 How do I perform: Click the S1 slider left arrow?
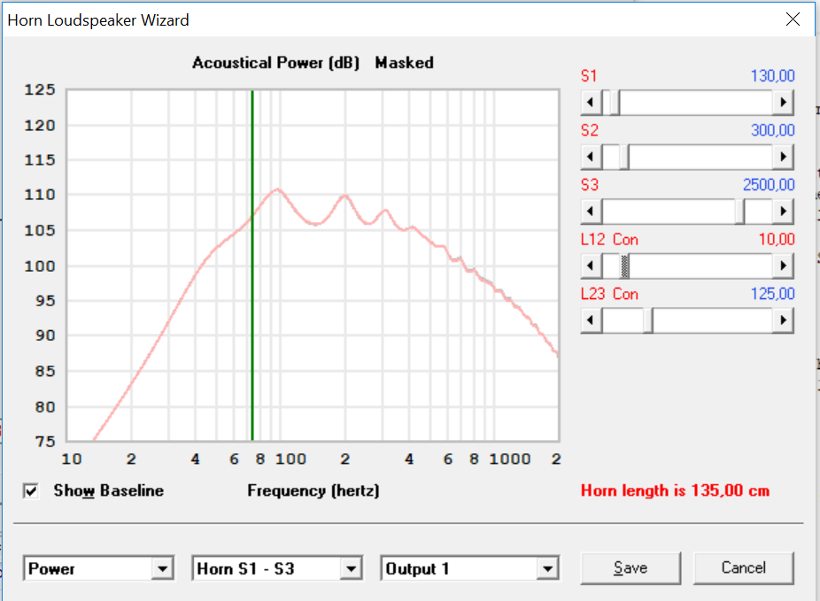(591, 103)
